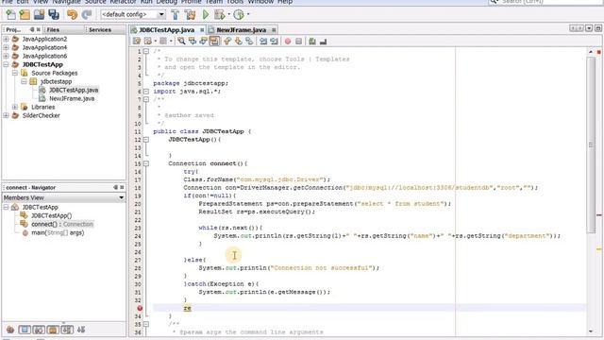
Task: Toggle the Highlight Search editor button
Action: [214, 42]
